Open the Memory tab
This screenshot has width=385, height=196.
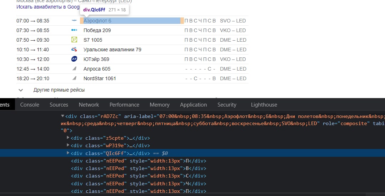point(160,105)
